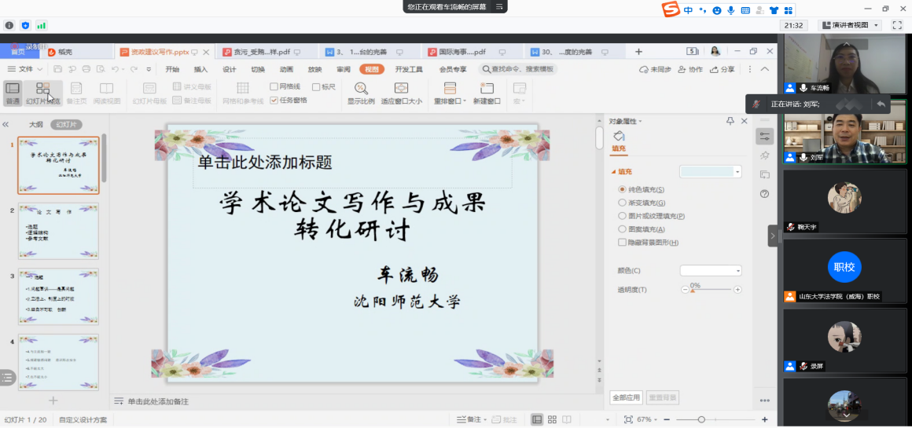Open the 显示比例 zoom ratio tool
The height and width of the screenshot is (428, 912).
coord(361,92)
